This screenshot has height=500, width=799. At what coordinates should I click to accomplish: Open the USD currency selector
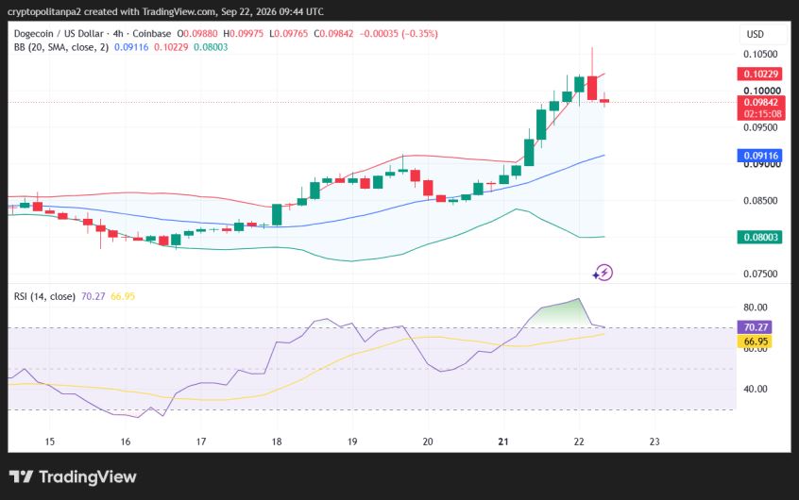coord(763,34)
